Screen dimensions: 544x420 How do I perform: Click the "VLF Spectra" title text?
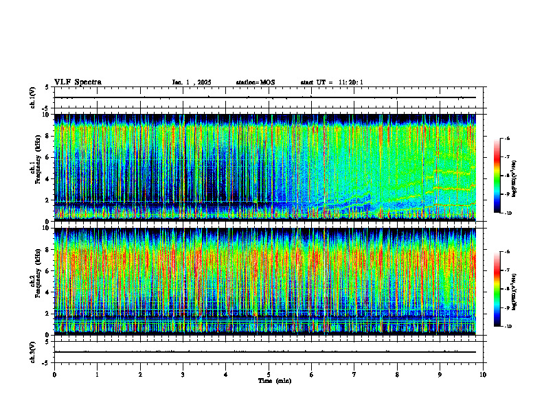[x=78, y=82]
